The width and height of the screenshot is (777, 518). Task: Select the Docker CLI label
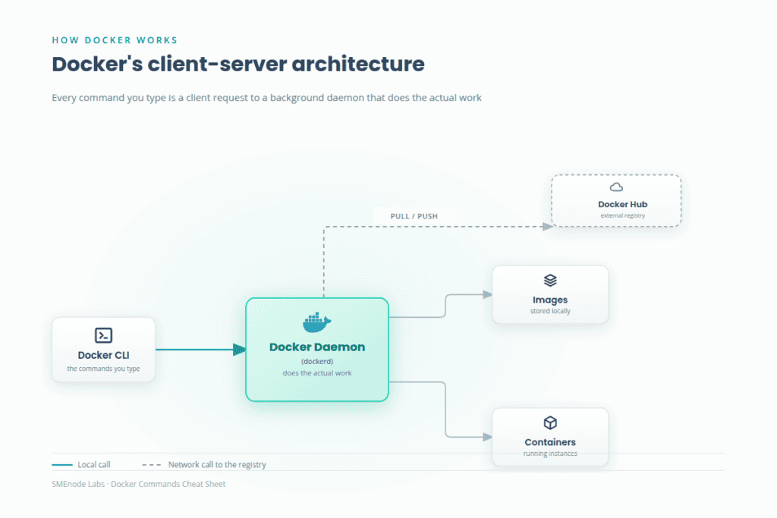click(103, 355)
